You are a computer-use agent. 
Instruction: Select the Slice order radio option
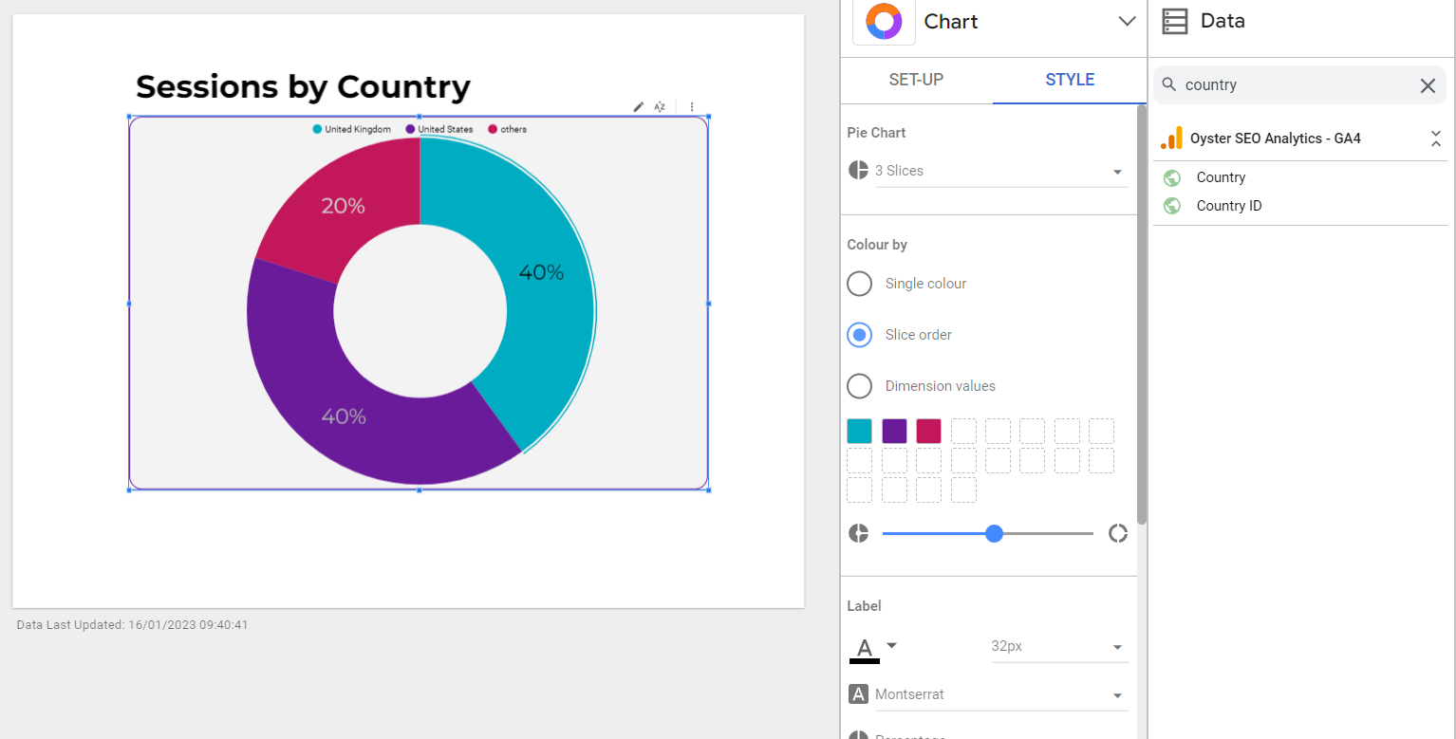pos(859,335)
